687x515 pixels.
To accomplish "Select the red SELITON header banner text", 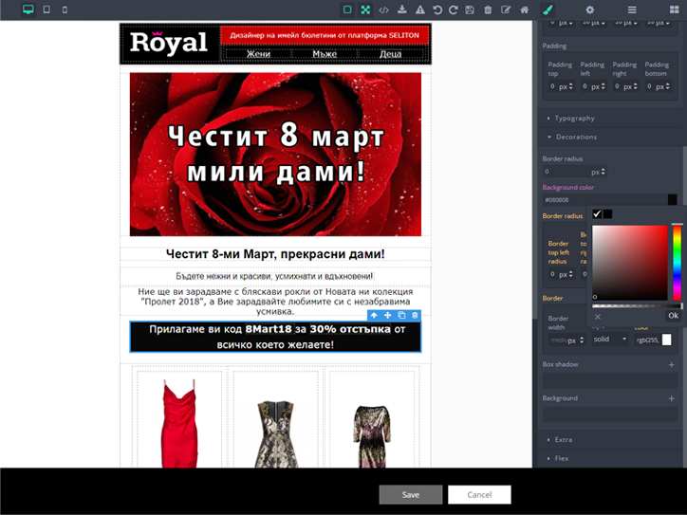I will [x=325, y=35].
